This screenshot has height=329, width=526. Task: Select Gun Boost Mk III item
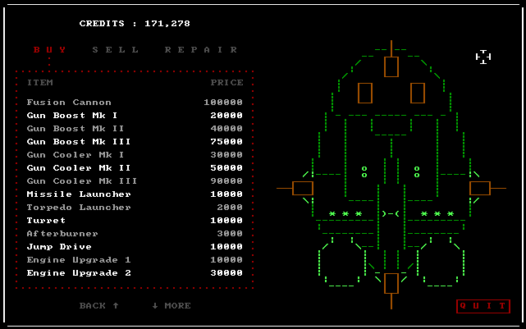coord(79,142)
